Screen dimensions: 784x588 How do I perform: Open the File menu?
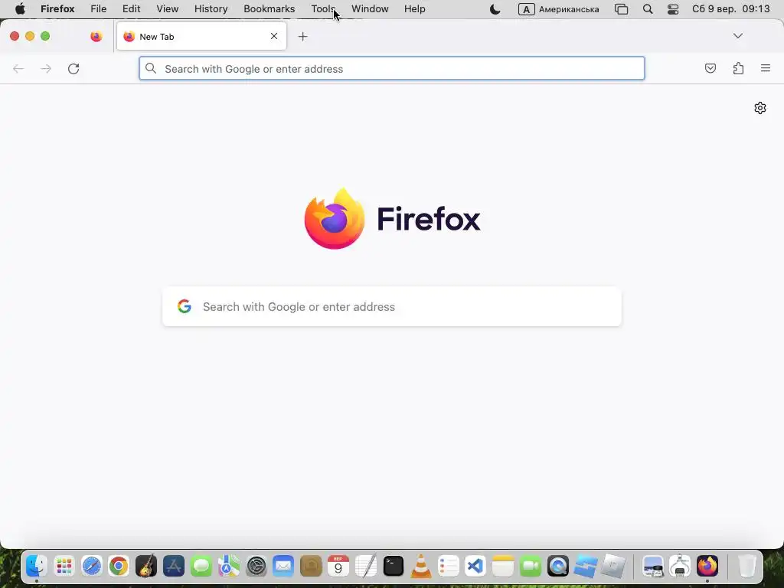coord(99,9)
